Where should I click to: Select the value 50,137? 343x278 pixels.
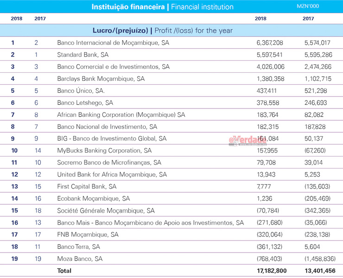pos(314,139)
